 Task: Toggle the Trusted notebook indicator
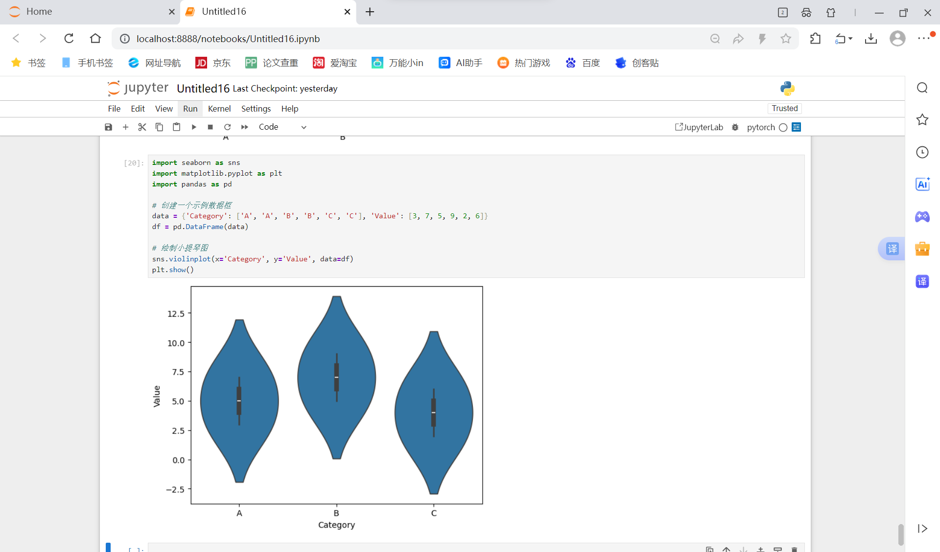pyautogui.click(x=784, y=108)
